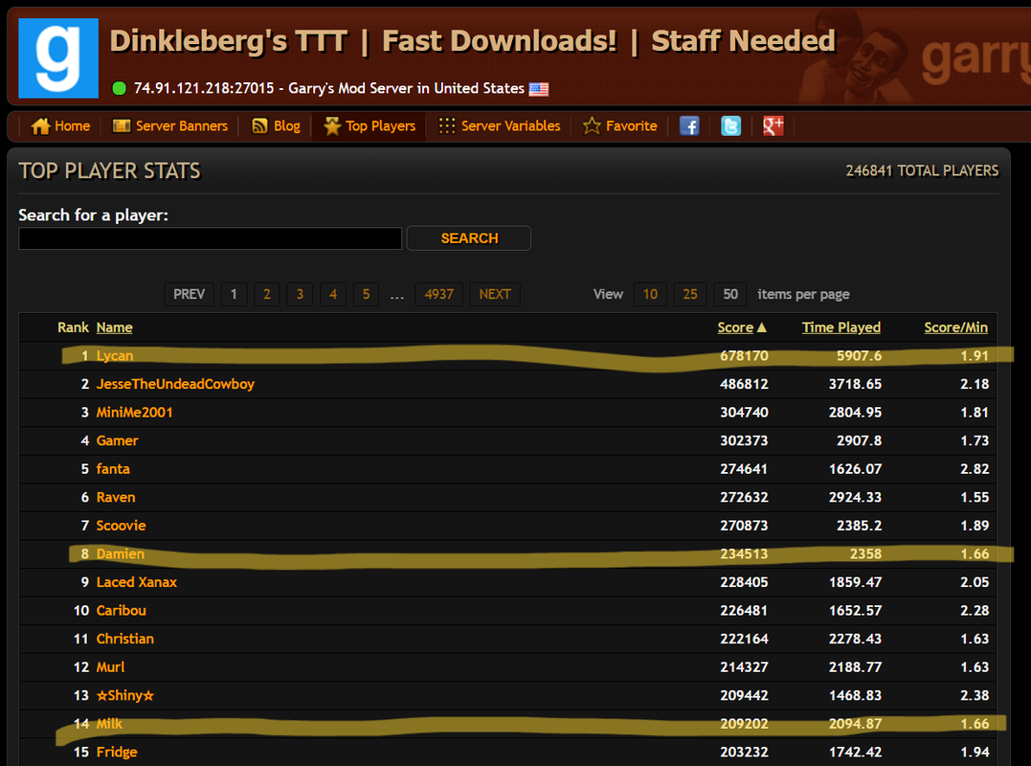
Task: Open the Server Variables menu item
Action: pos(511,125)
